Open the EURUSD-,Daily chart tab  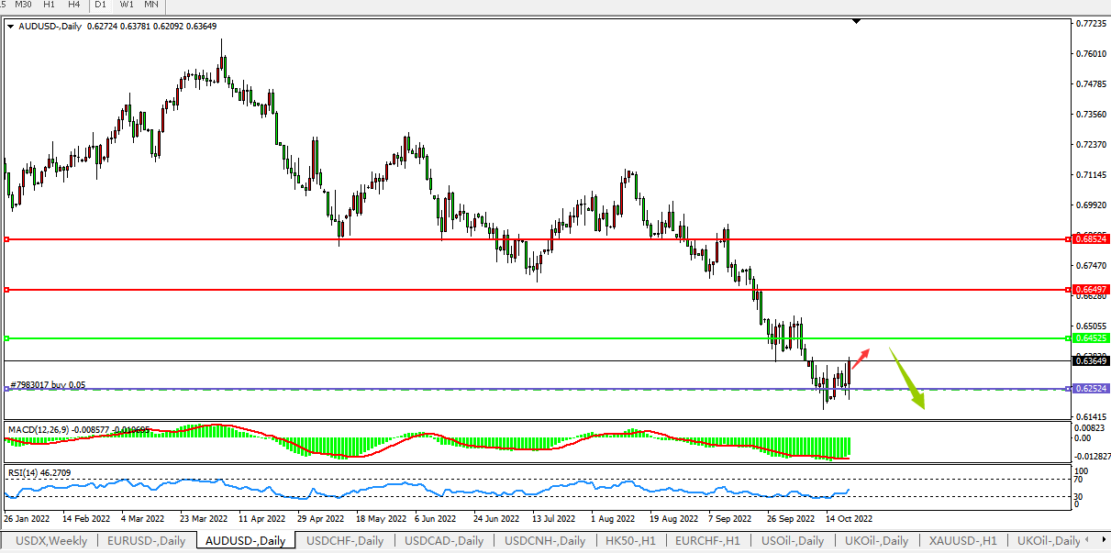146,541
